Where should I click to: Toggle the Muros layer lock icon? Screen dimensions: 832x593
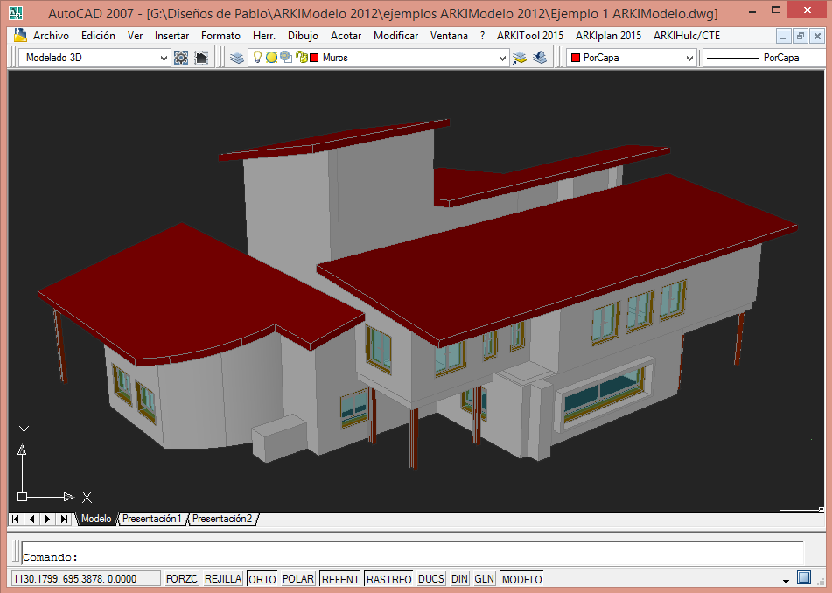301,57
